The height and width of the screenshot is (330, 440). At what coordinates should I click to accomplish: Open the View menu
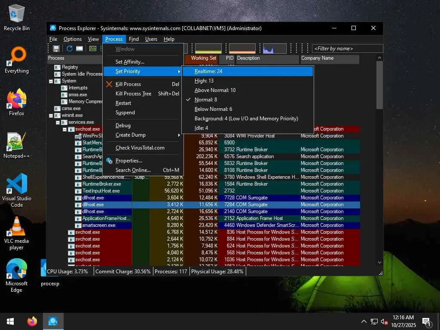(x=93, y=39)
